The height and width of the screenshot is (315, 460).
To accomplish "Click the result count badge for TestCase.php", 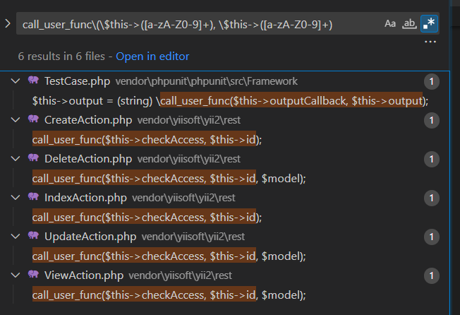I will pos(432,82).
